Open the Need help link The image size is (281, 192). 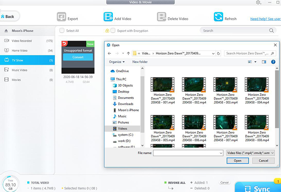click(x=265, y=19)
